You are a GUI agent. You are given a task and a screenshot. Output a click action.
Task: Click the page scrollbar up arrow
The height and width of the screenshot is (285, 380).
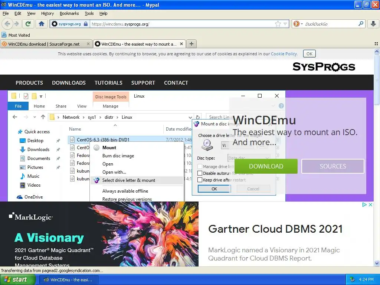click(x=377, y=51)
